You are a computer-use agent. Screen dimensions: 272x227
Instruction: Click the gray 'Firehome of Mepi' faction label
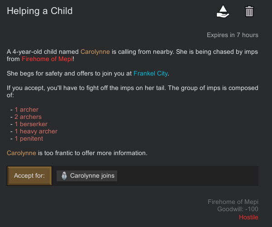click(233, 202)
